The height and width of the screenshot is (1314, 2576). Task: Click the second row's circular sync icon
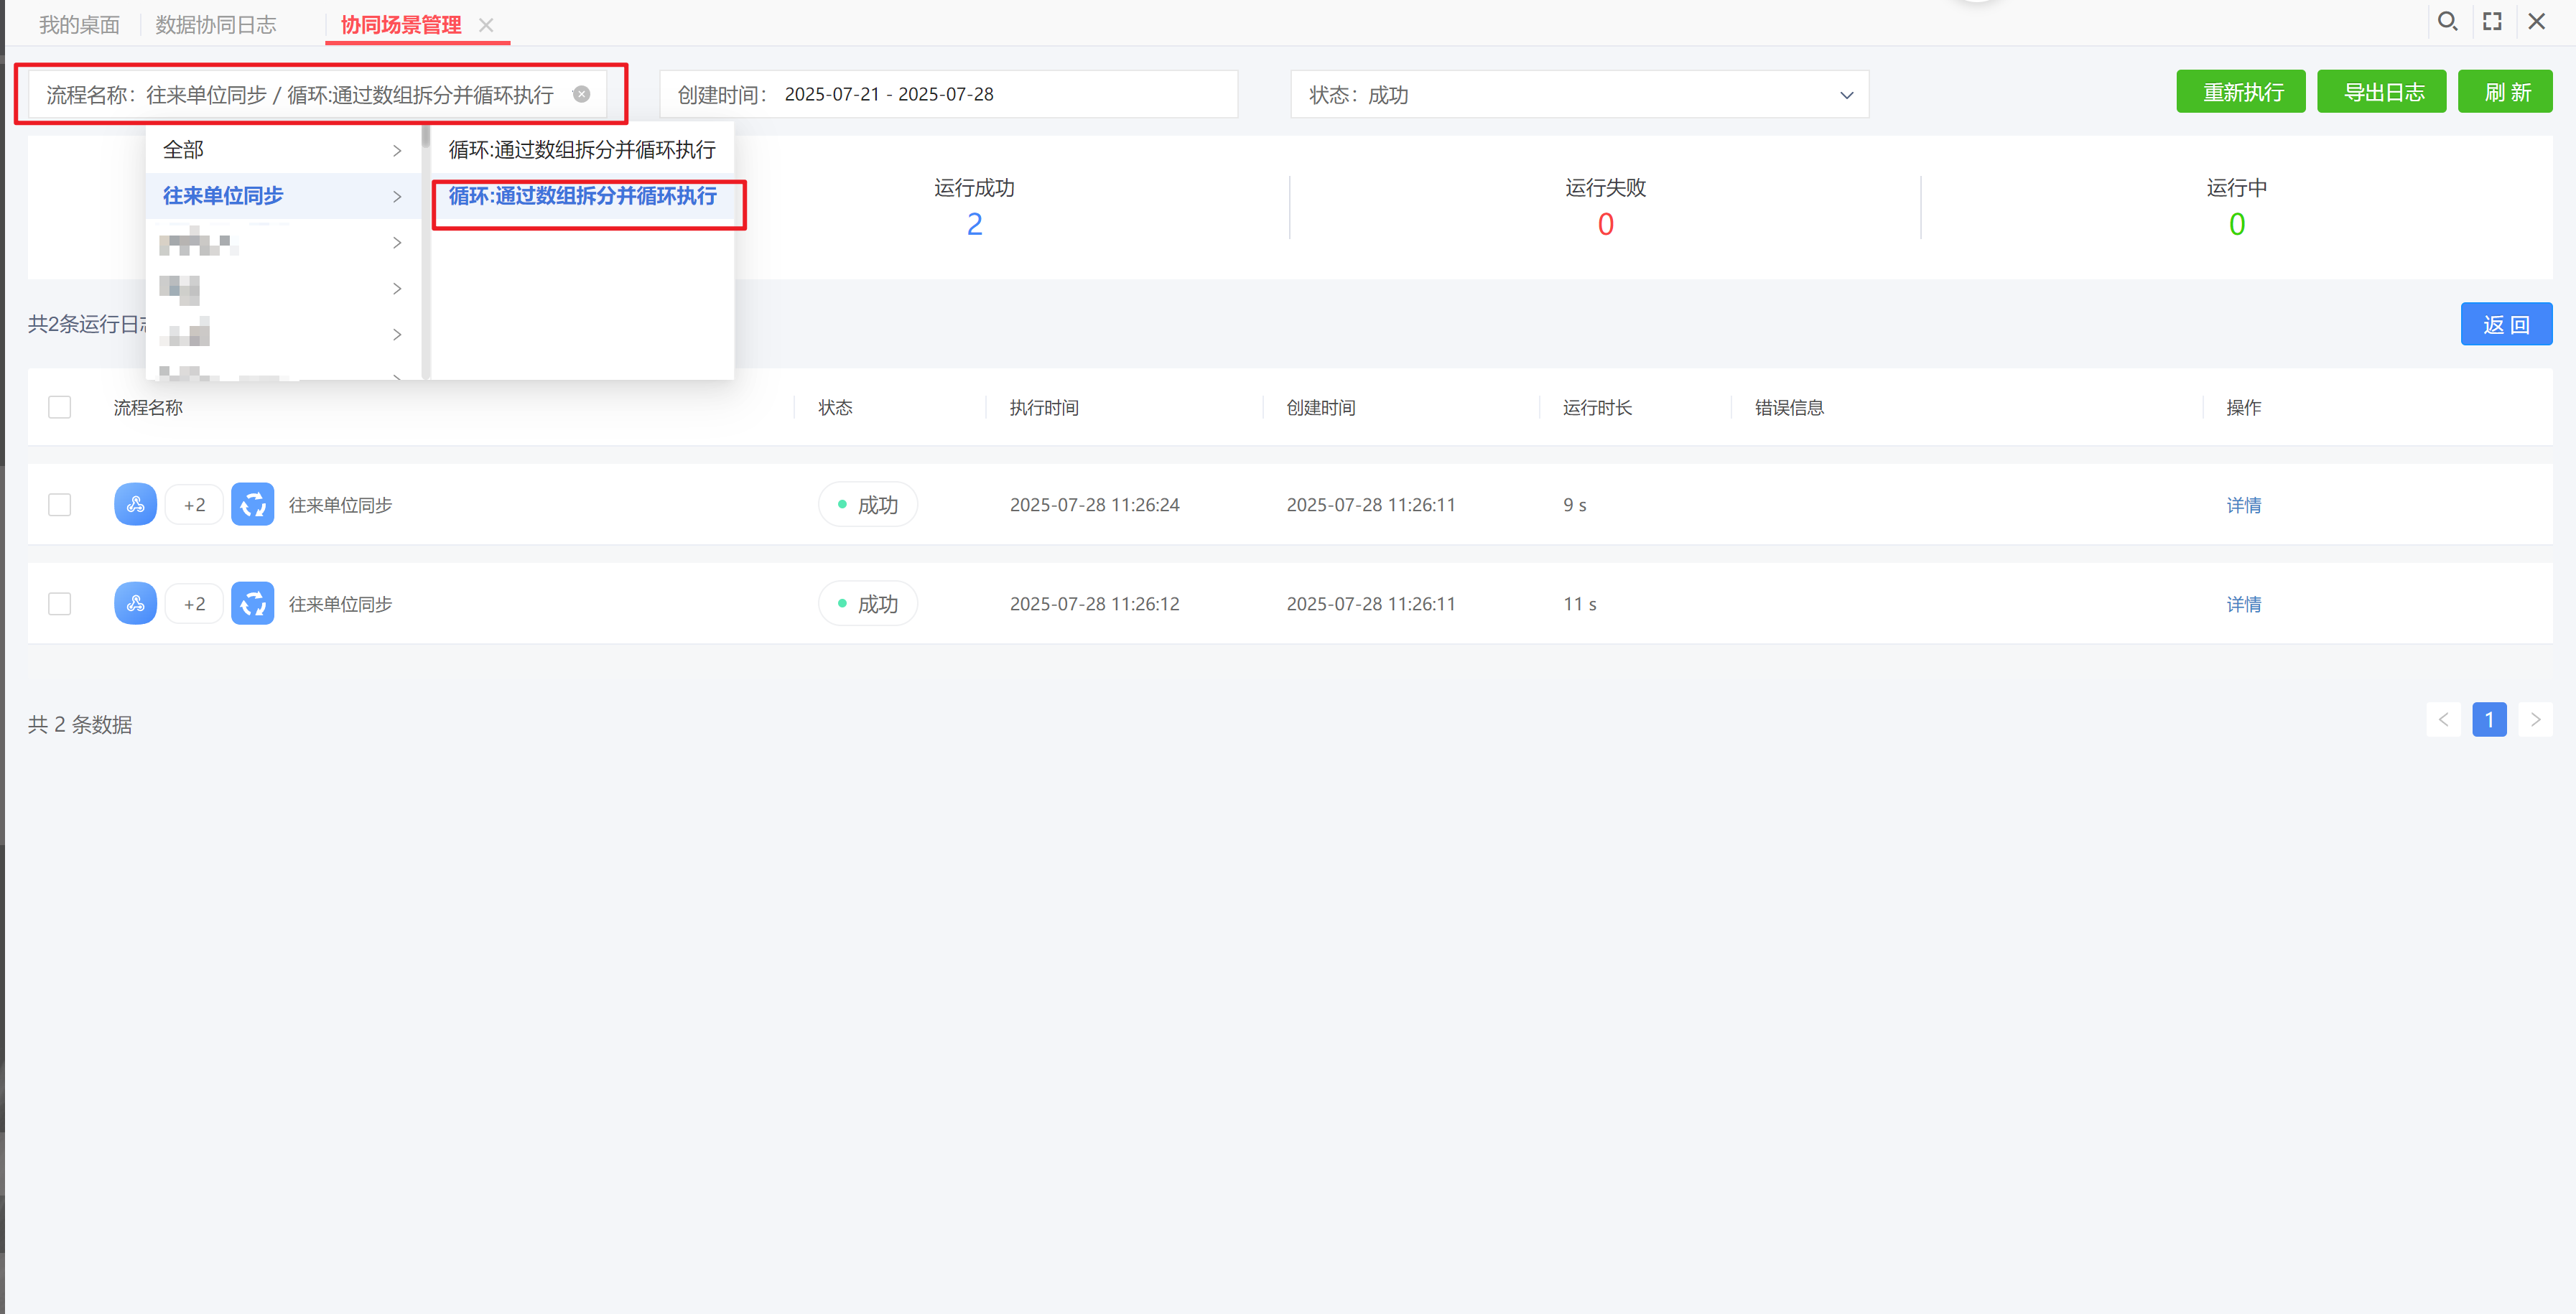pyautogui.click(x=253, y=604)
